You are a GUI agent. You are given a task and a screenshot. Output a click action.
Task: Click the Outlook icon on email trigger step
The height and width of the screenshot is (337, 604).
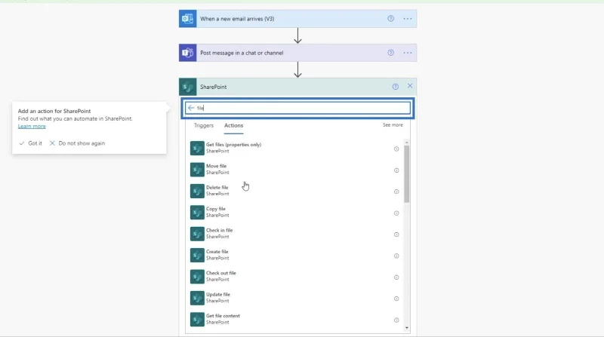coord(187,18)
